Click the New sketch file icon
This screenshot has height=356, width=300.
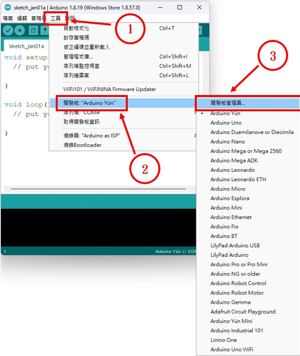[x=33, y=30]
